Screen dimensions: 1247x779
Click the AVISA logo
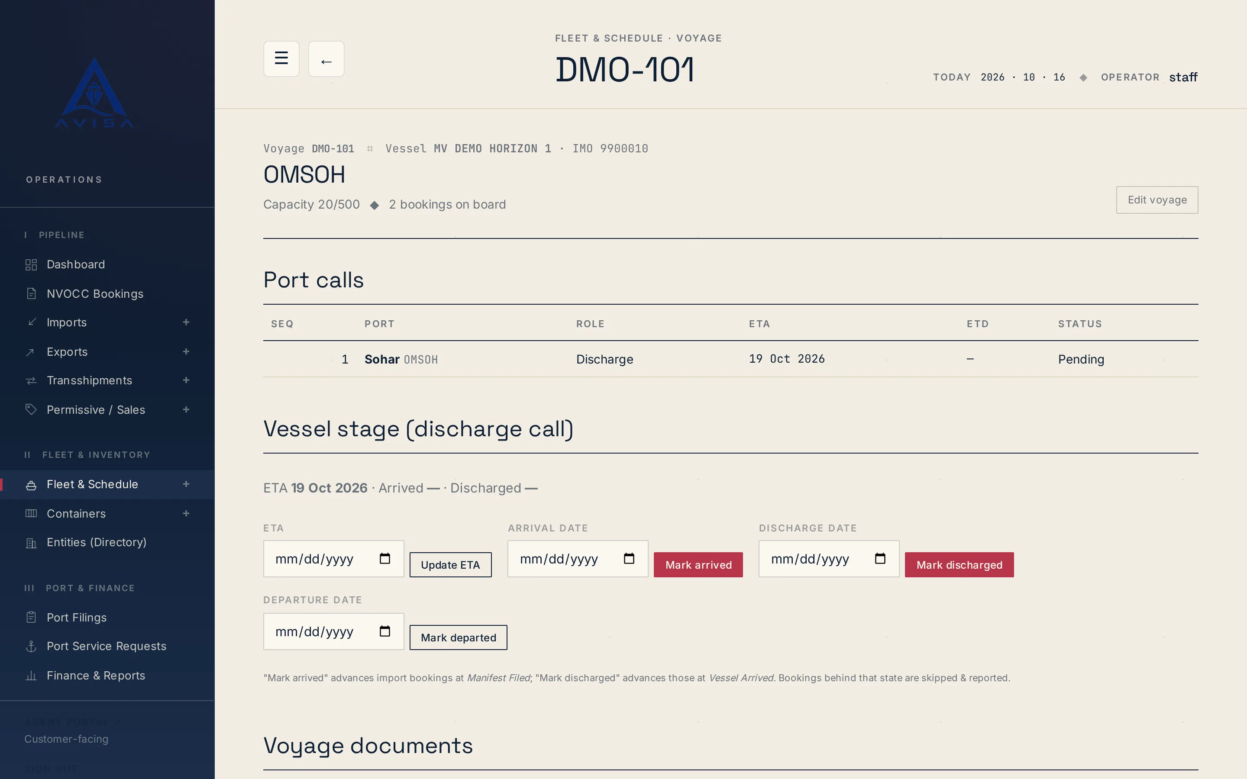click(x=94, y=93)
